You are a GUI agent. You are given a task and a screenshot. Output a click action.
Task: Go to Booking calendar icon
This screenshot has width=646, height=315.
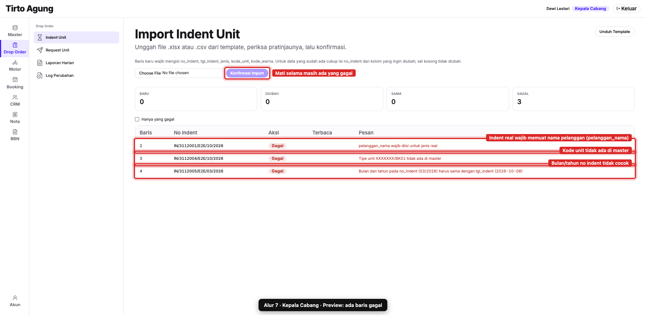(15, 80)
